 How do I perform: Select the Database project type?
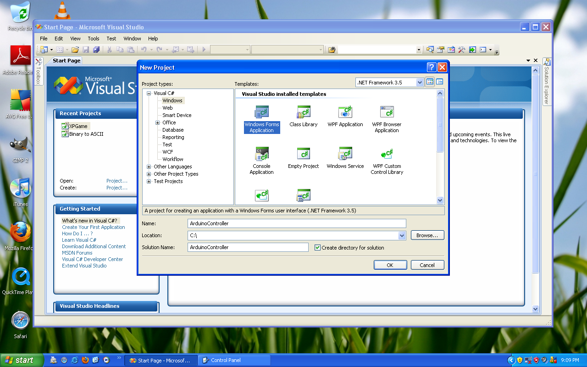(173, 130)
